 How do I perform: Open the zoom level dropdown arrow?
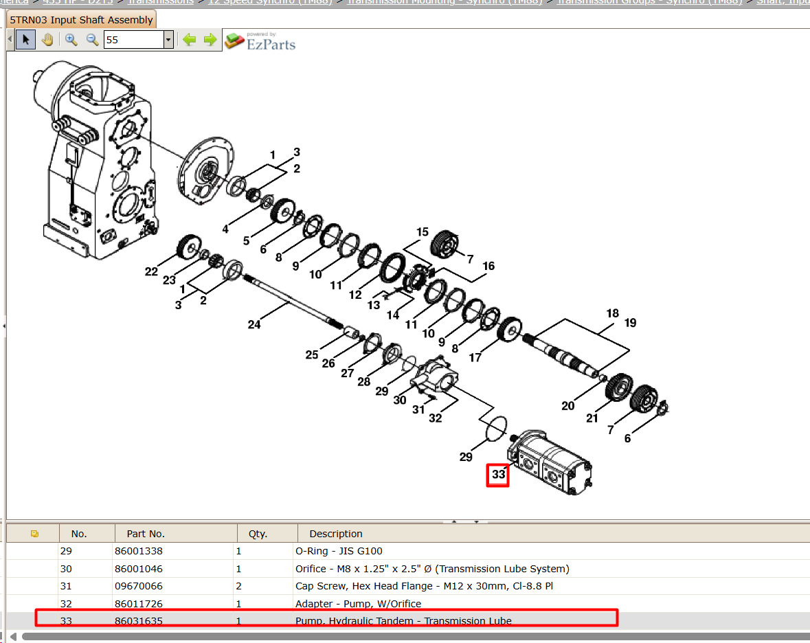[x=168, y=40]
